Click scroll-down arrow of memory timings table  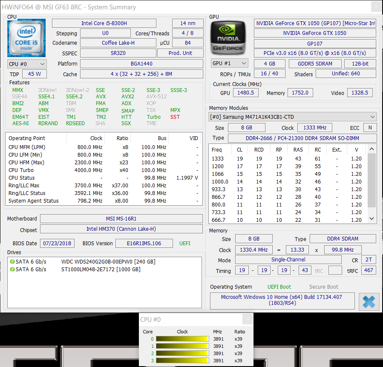(372, 218)
